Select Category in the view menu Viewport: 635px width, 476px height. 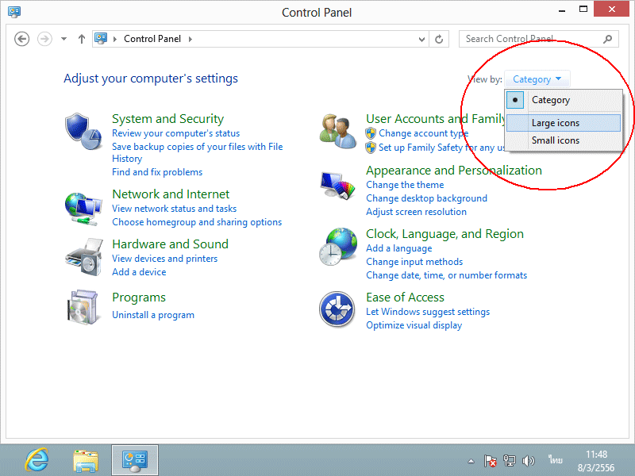pos(564,100)
